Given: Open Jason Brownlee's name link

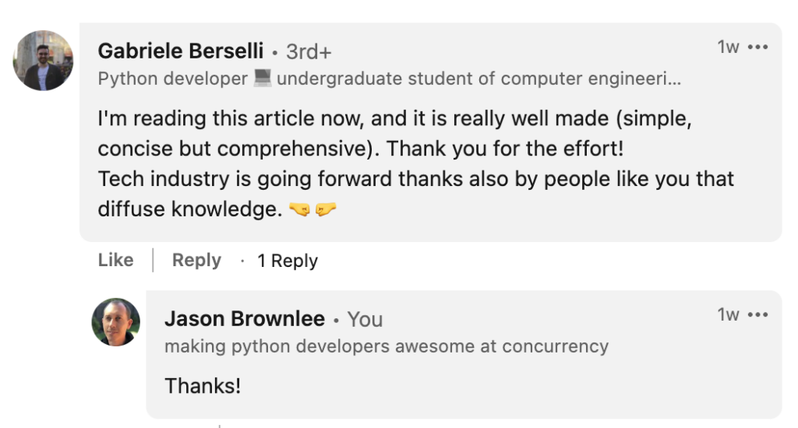Looking at the screenshot, I should point(245,319).
